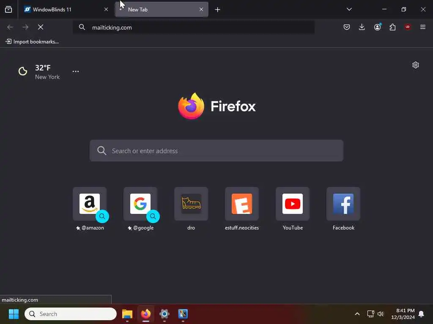Click the taskbar Search box
The height and width of the screenshot is (324, 433).
pyautogui.click(x=71, y=314)
